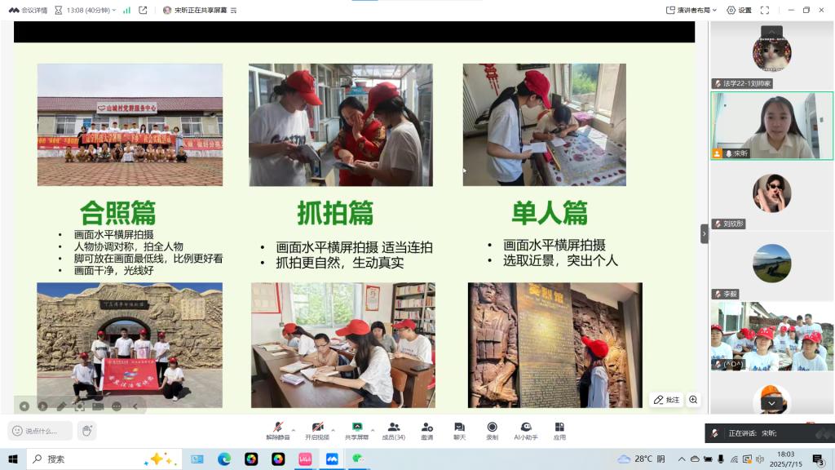Expand audio options arrow beside 解除静音
Viewport: 835px width, 470px height.
pos(294,428)
